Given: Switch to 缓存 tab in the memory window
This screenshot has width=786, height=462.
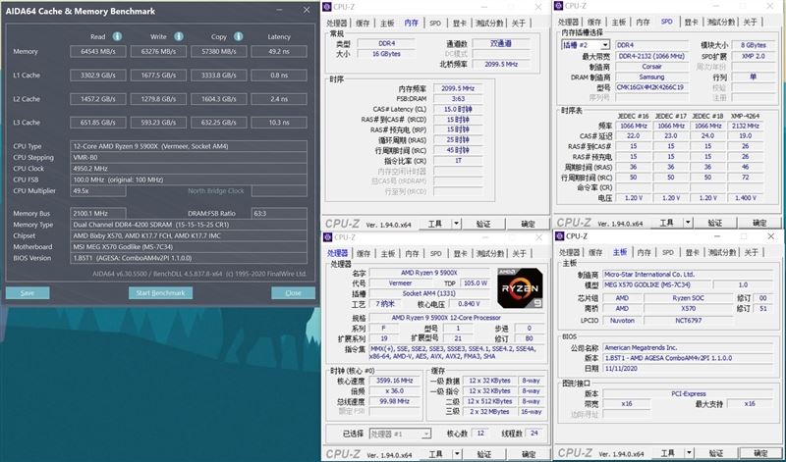Looking at the screenshot, I should pyautogui.click(x=362, y=23).
